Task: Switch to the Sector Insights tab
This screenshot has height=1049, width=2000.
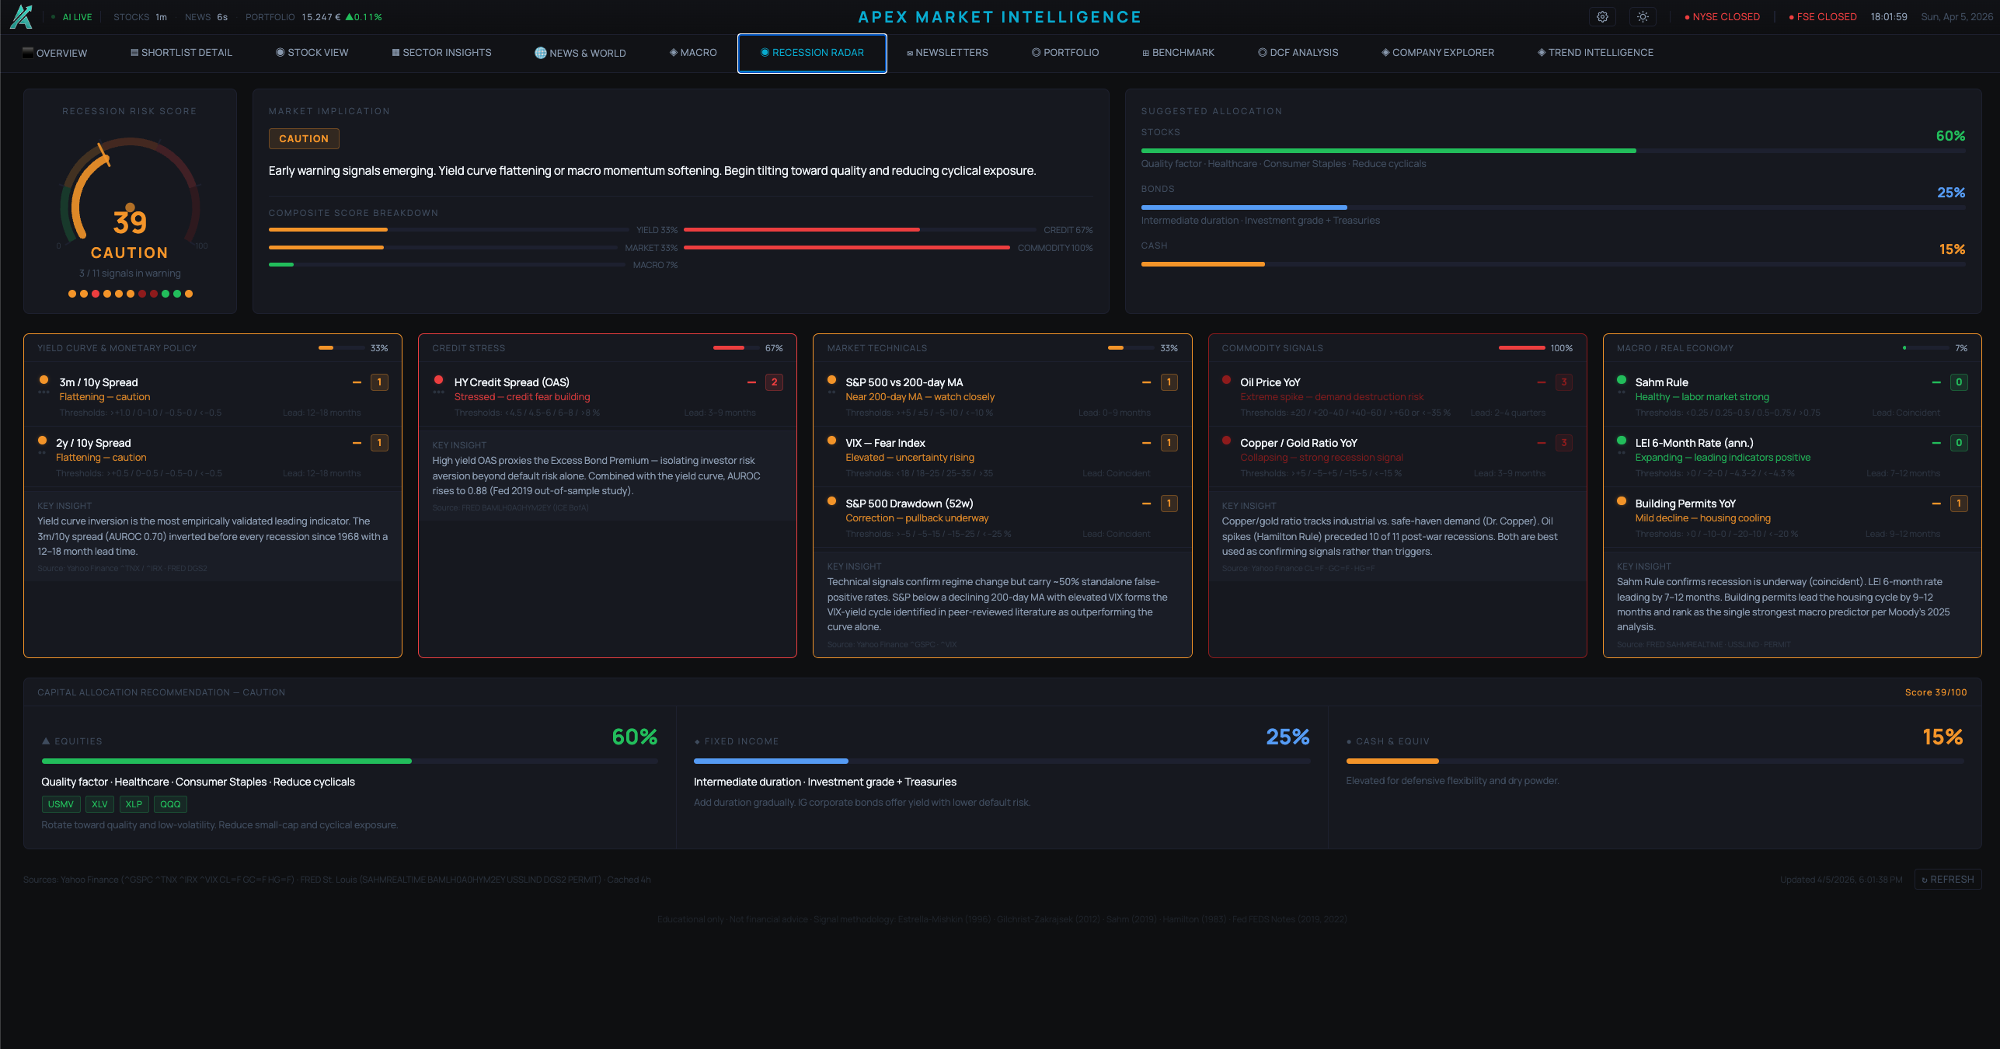Action: [441, 53]
